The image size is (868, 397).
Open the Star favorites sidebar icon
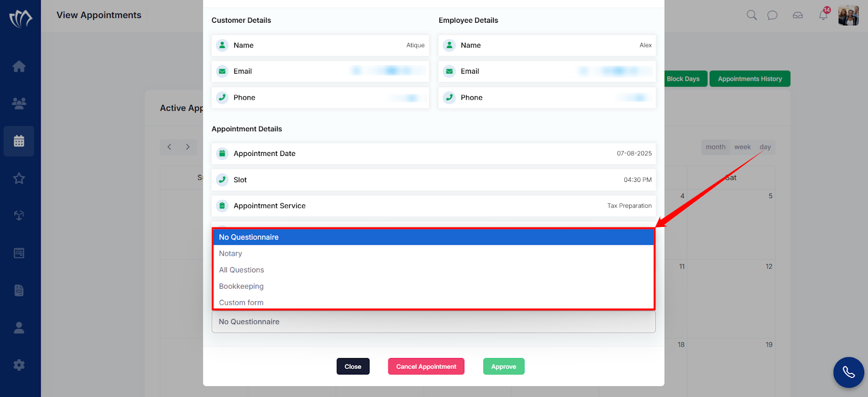[19, 178]
